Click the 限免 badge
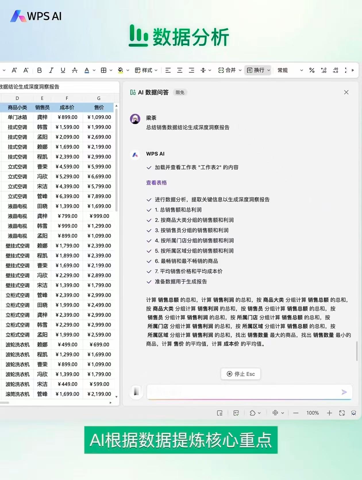The height and width of the screenshot is (480, 362). (x=180, y=93)
